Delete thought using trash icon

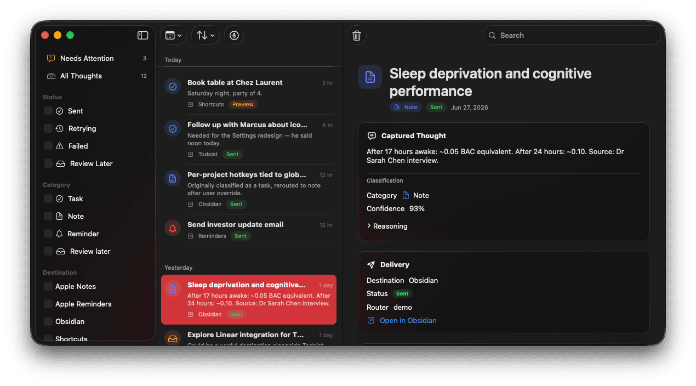point(357,36)
